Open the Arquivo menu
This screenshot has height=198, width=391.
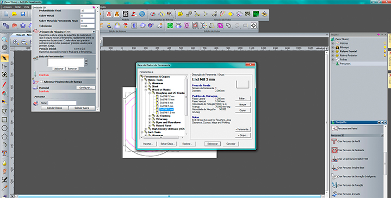pyautogui.click(x=8, y=7)
